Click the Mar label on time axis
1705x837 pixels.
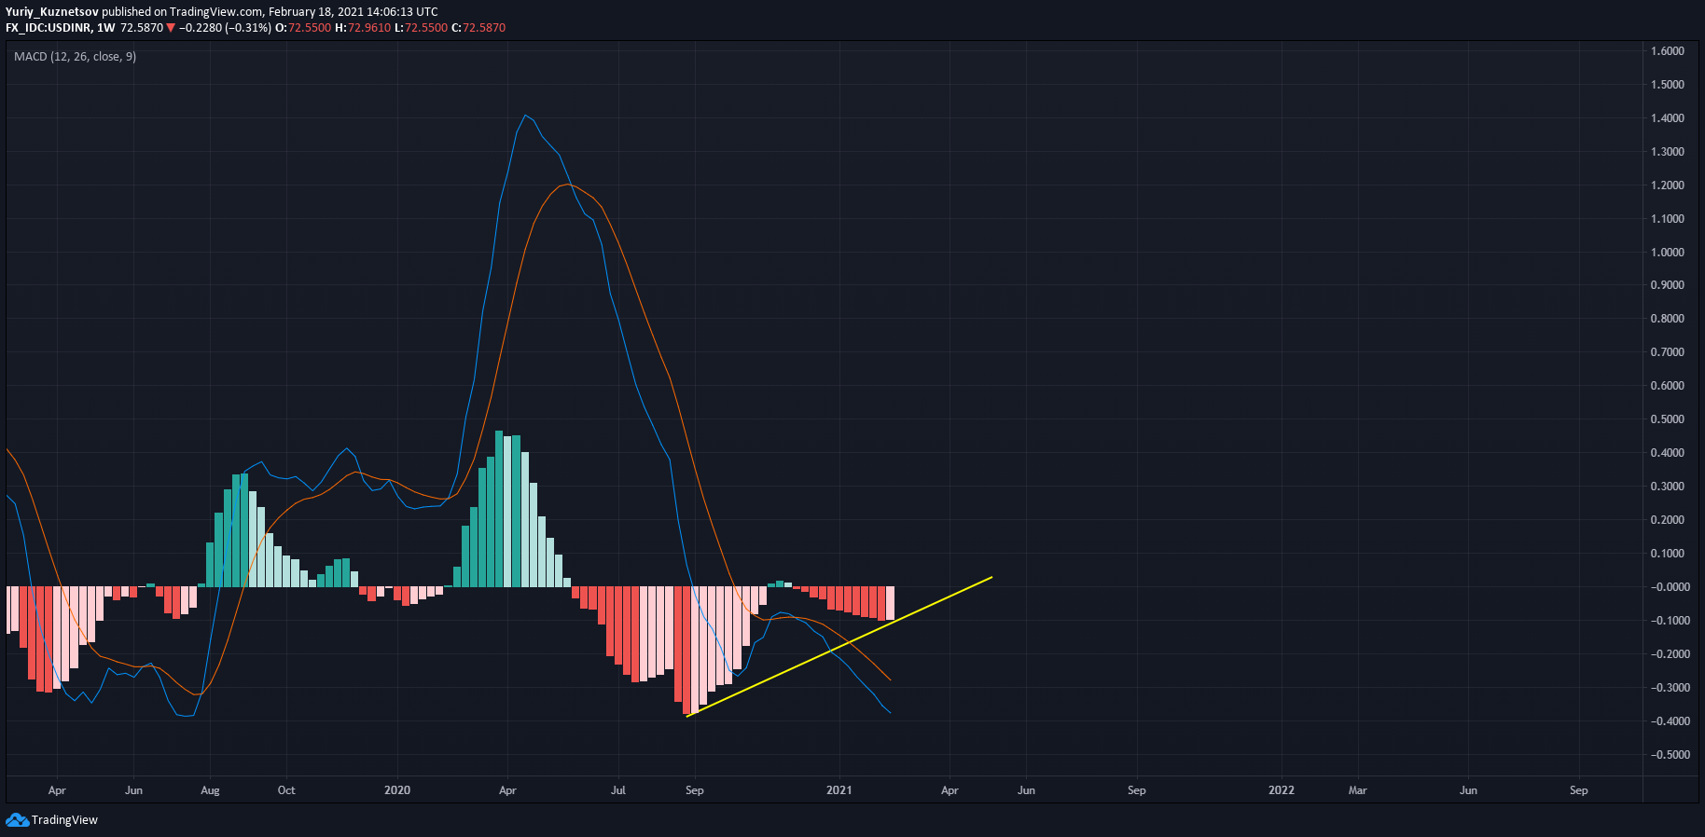(x=1358, y=790)
